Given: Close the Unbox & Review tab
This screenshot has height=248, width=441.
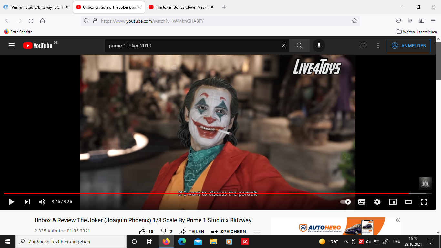Looking at the screenshot, I should pyautogui.click(x=139, y=7).
